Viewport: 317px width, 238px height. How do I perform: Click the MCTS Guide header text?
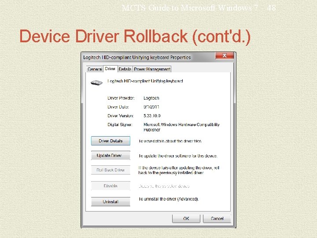click(x=190, y=8)
